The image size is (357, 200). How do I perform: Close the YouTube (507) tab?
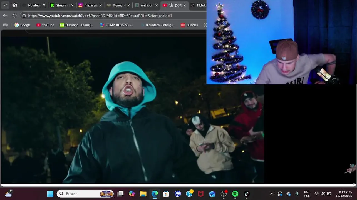[x=185, y=5]
